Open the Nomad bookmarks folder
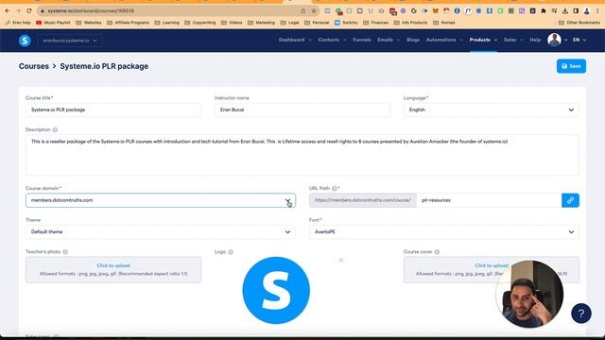 pos(443,23)
